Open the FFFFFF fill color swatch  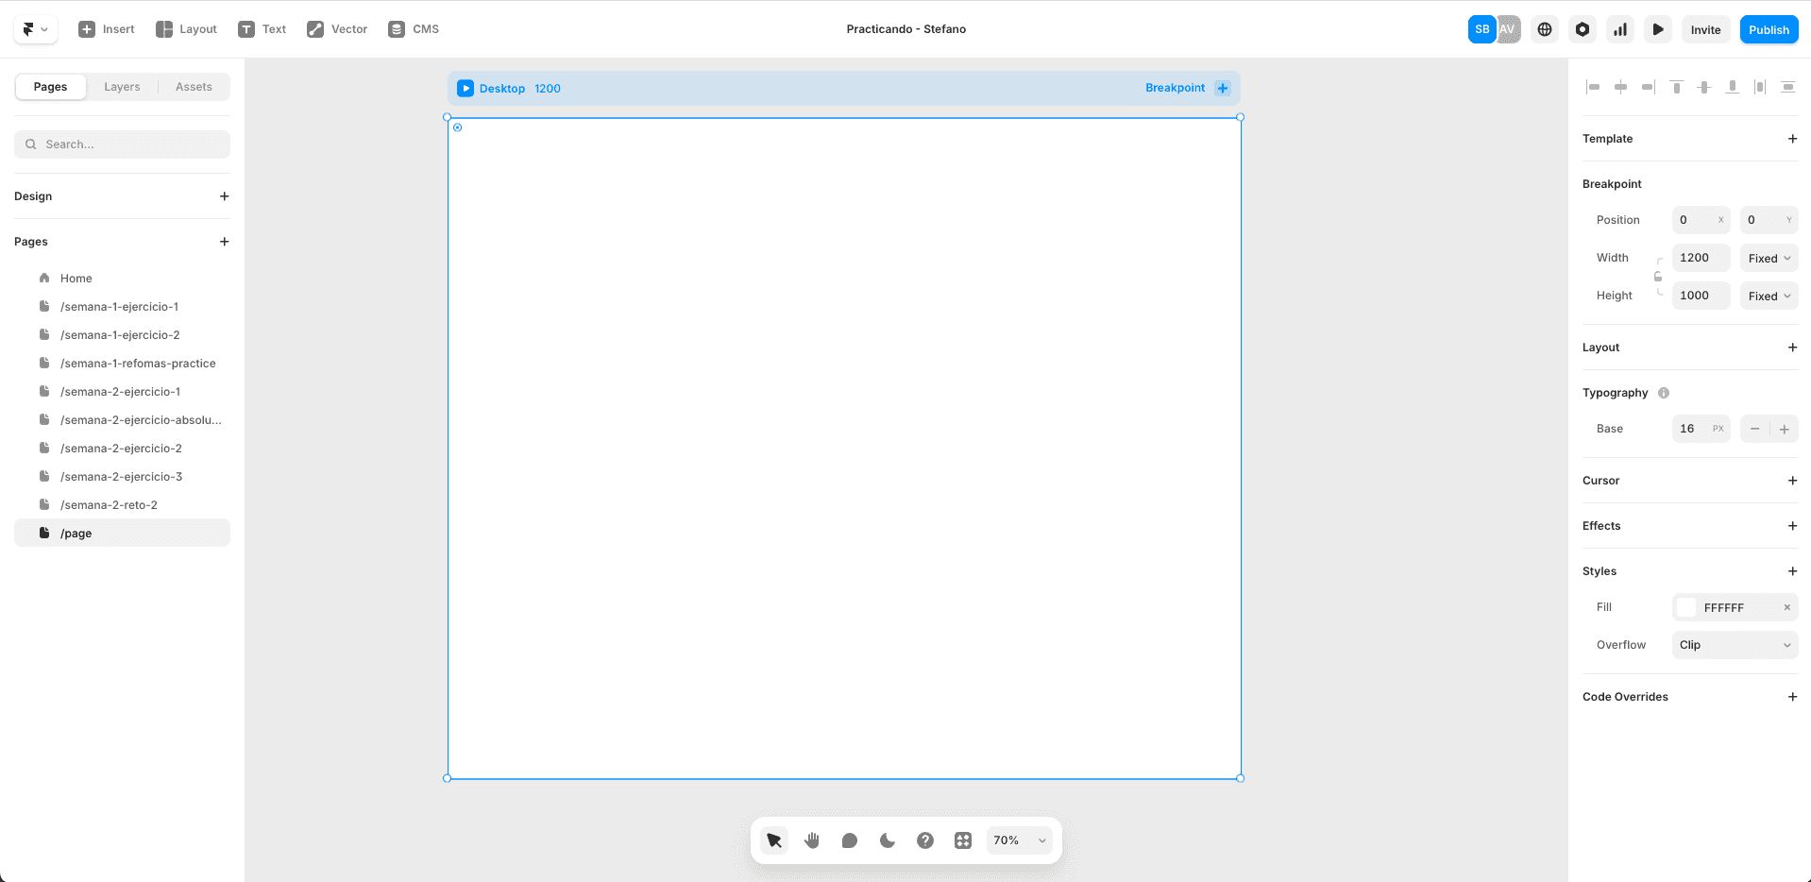click(x=1686, y=607)
